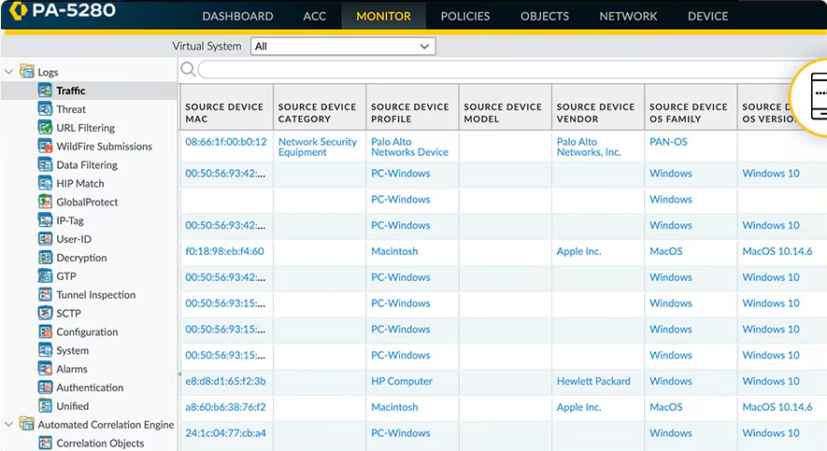The image size is (827, 451).
Task: Open the Objects tab
Action: [545, 16]
